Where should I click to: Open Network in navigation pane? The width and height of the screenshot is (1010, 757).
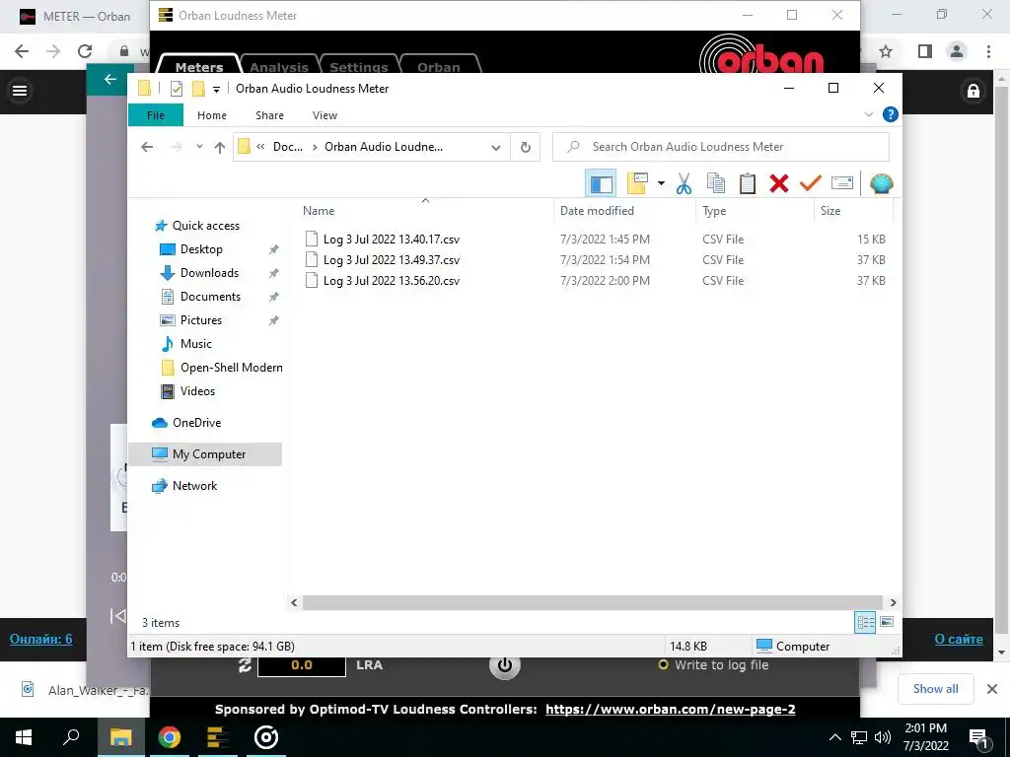(194, 486)
